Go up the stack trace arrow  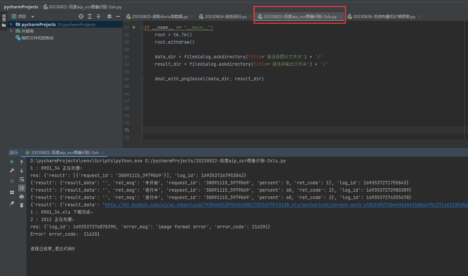pos(22,162)
